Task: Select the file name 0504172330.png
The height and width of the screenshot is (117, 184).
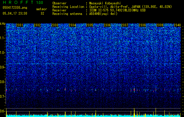Action: click(x=15, y=8)
